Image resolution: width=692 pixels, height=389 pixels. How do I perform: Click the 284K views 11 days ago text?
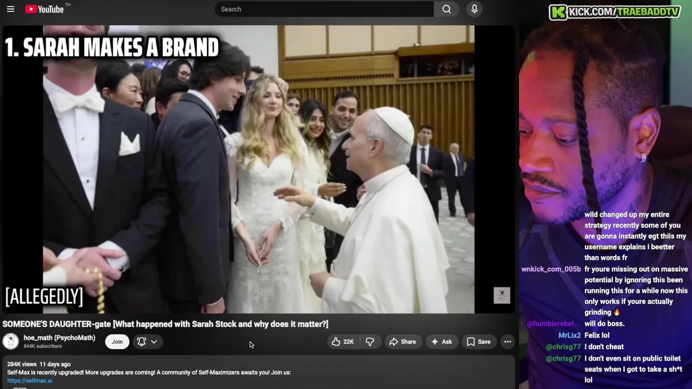[39, 364]
